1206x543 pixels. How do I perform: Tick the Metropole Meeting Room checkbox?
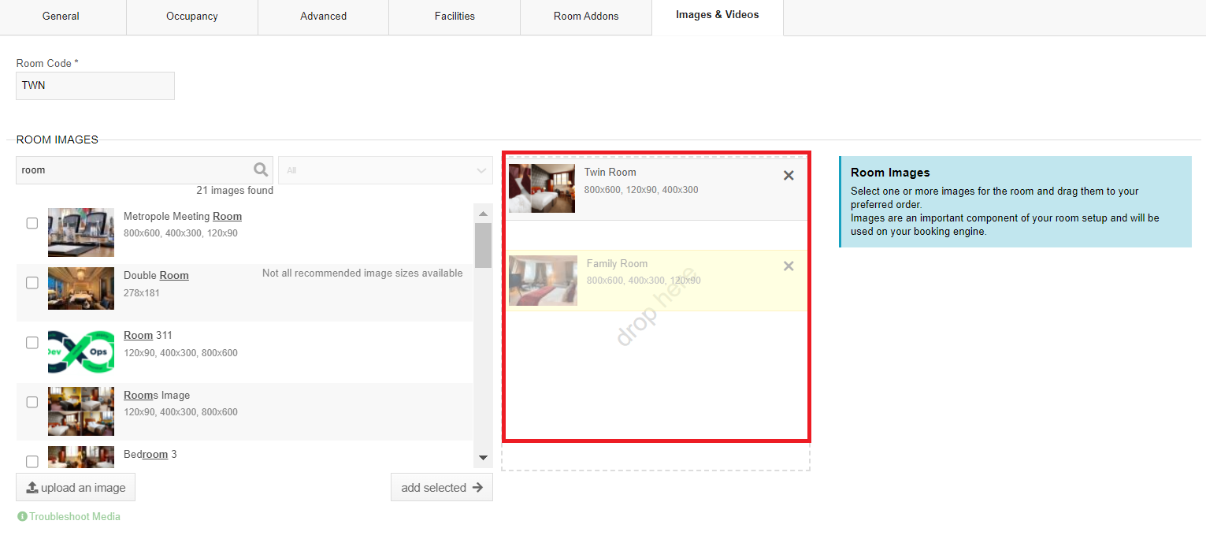point(32,224)
